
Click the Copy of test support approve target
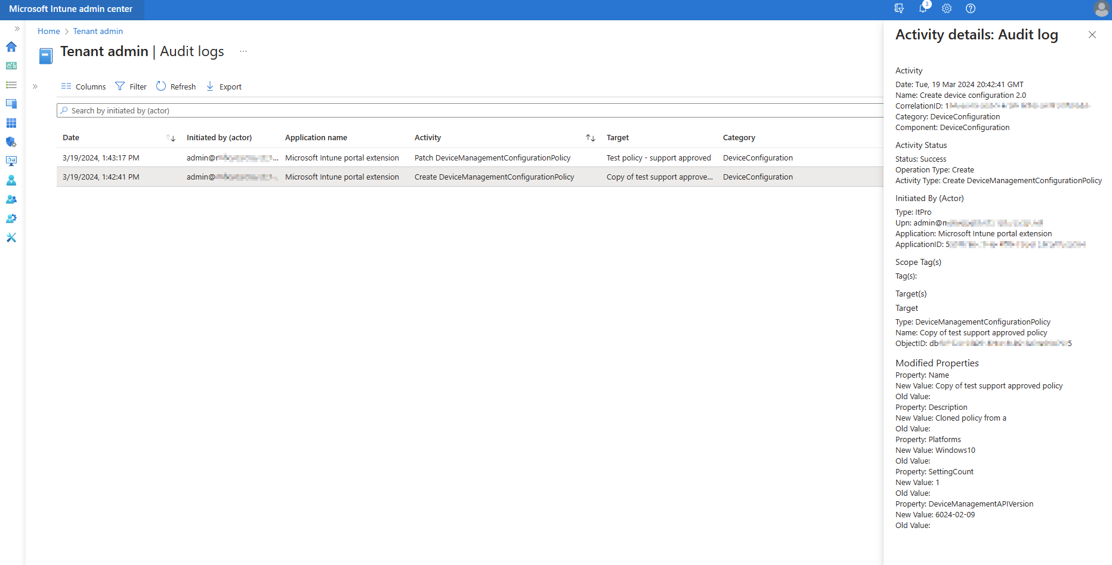click(x=660, y=177)
